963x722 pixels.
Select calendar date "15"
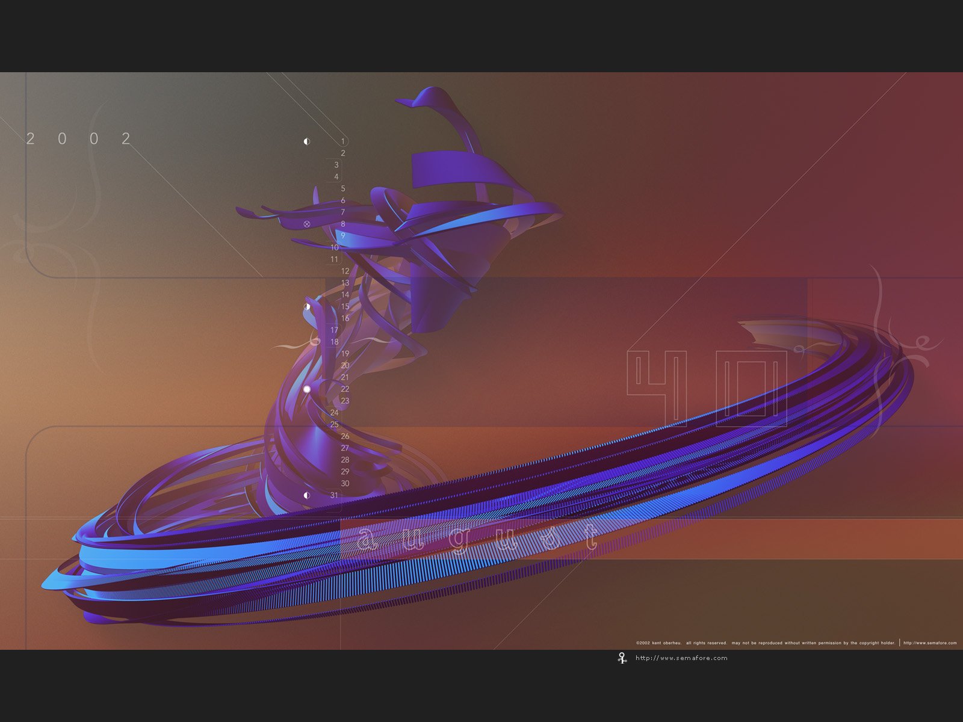pos(345,306)
